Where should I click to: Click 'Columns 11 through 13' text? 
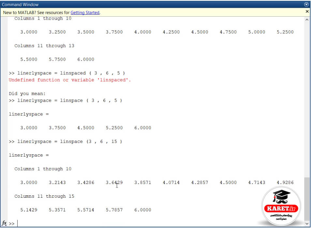(44, 46)
